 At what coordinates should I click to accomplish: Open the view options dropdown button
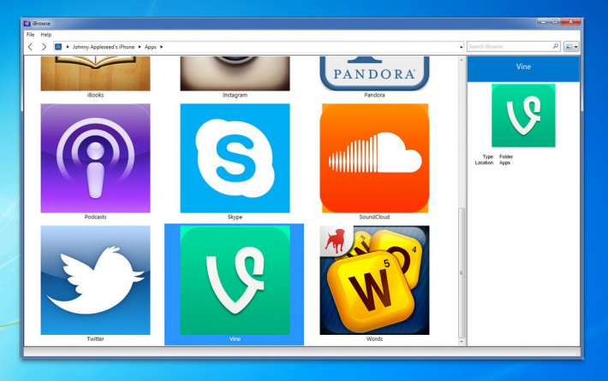tap(571, 47)
